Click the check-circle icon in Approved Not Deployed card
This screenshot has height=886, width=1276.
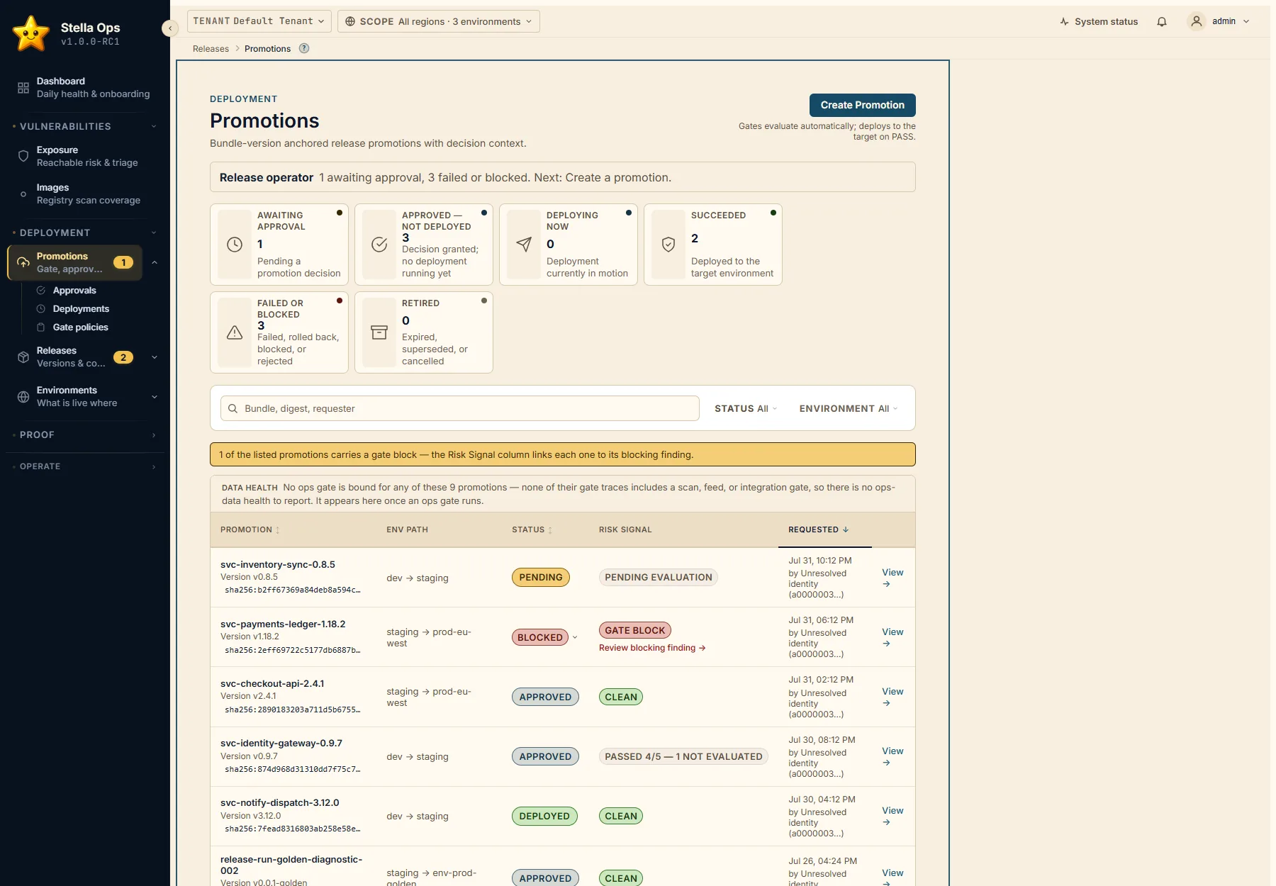(x=379, y=245)
